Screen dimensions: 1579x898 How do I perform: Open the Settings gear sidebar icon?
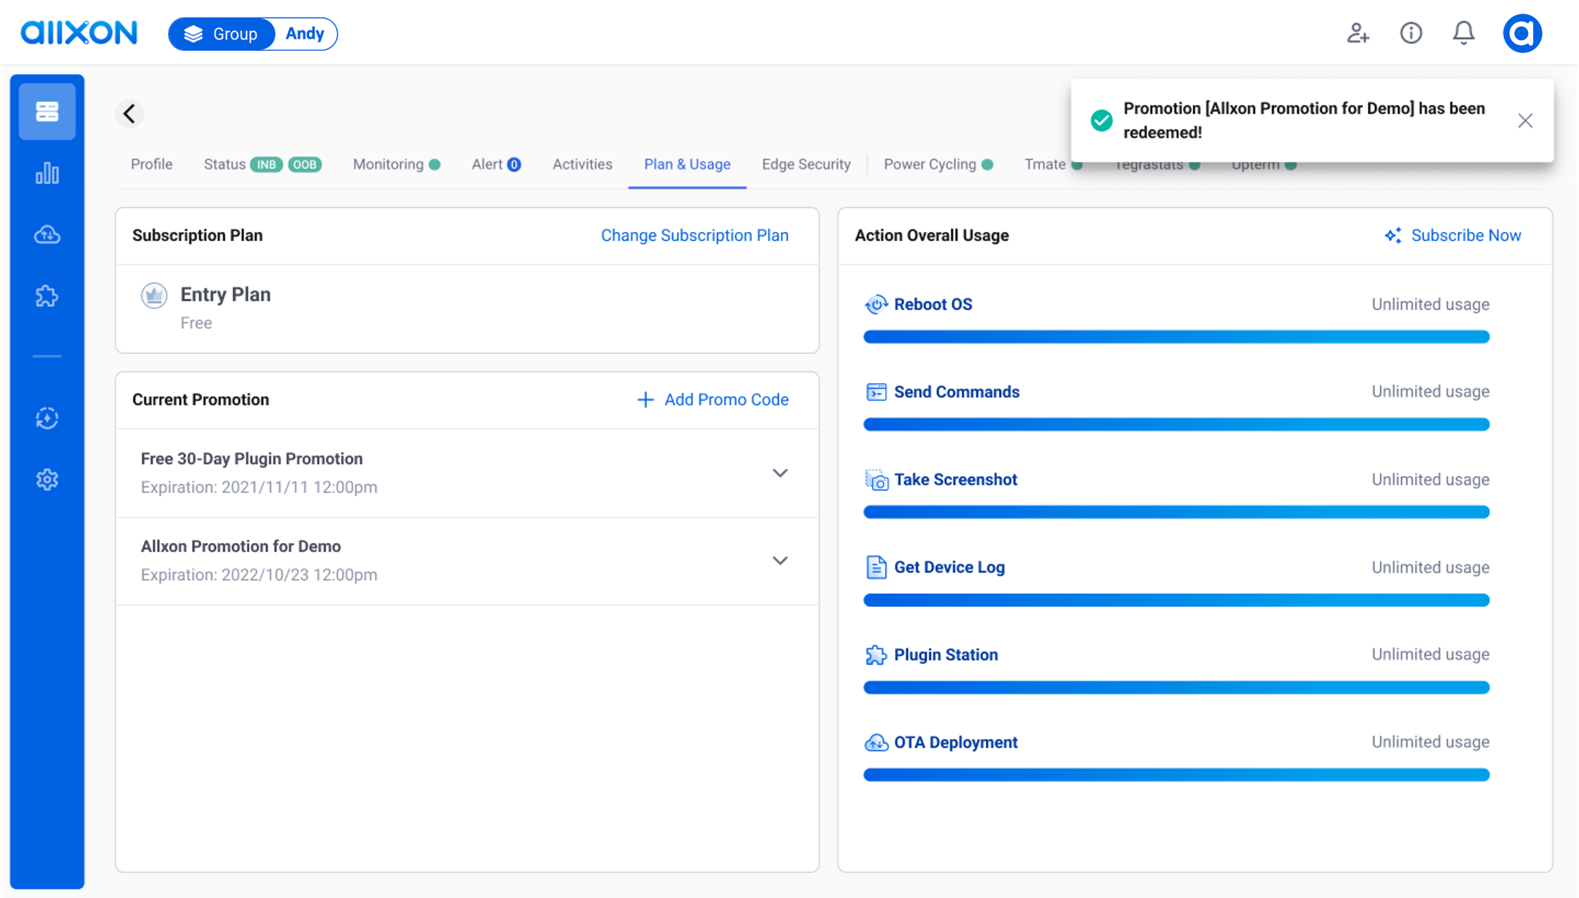(x=47, y=479)
